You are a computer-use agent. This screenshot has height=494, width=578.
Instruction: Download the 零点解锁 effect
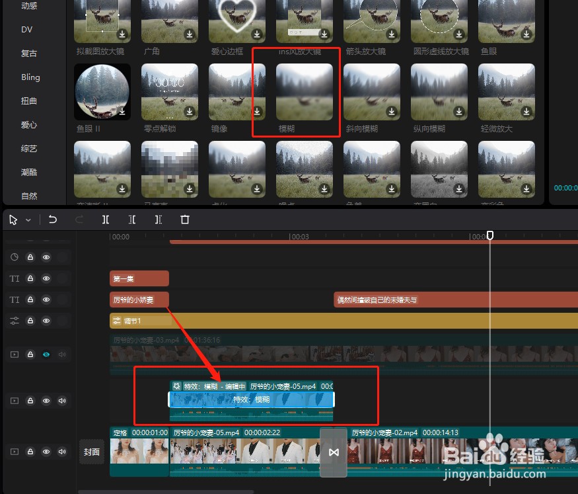[190, 111]
